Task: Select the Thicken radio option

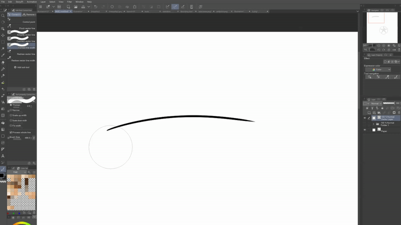Action: coord(11,105)
